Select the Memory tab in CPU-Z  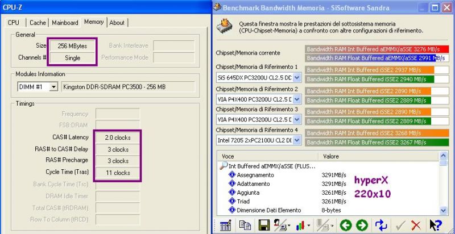pyautogui.click(x=94, y=22)
